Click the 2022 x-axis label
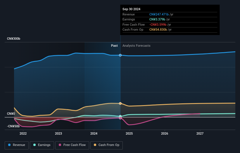The height and width of the screenshot is (153, 240). point(23,134)
